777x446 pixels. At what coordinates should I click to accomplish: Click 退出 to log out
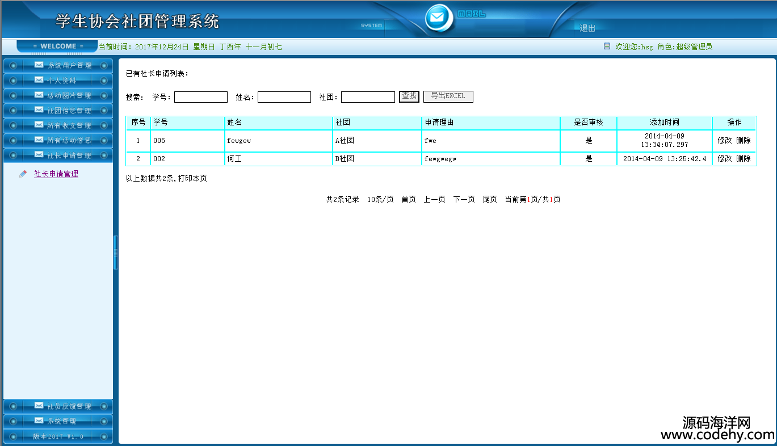point(587,28)
